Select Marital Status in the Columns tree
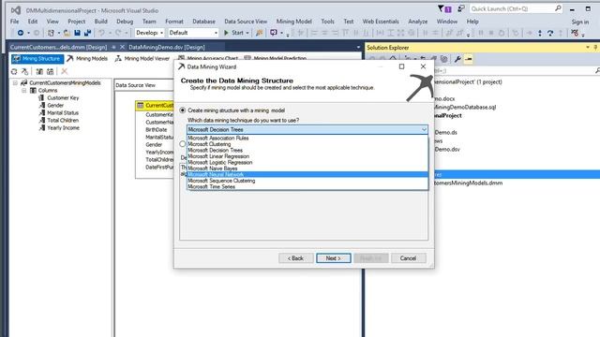Image resolution: width=600 pixels, height=337 pixels. pyautogui.click(x=63, y=112)
